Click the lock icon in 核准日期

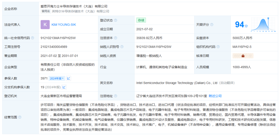[x=243, y=56]
